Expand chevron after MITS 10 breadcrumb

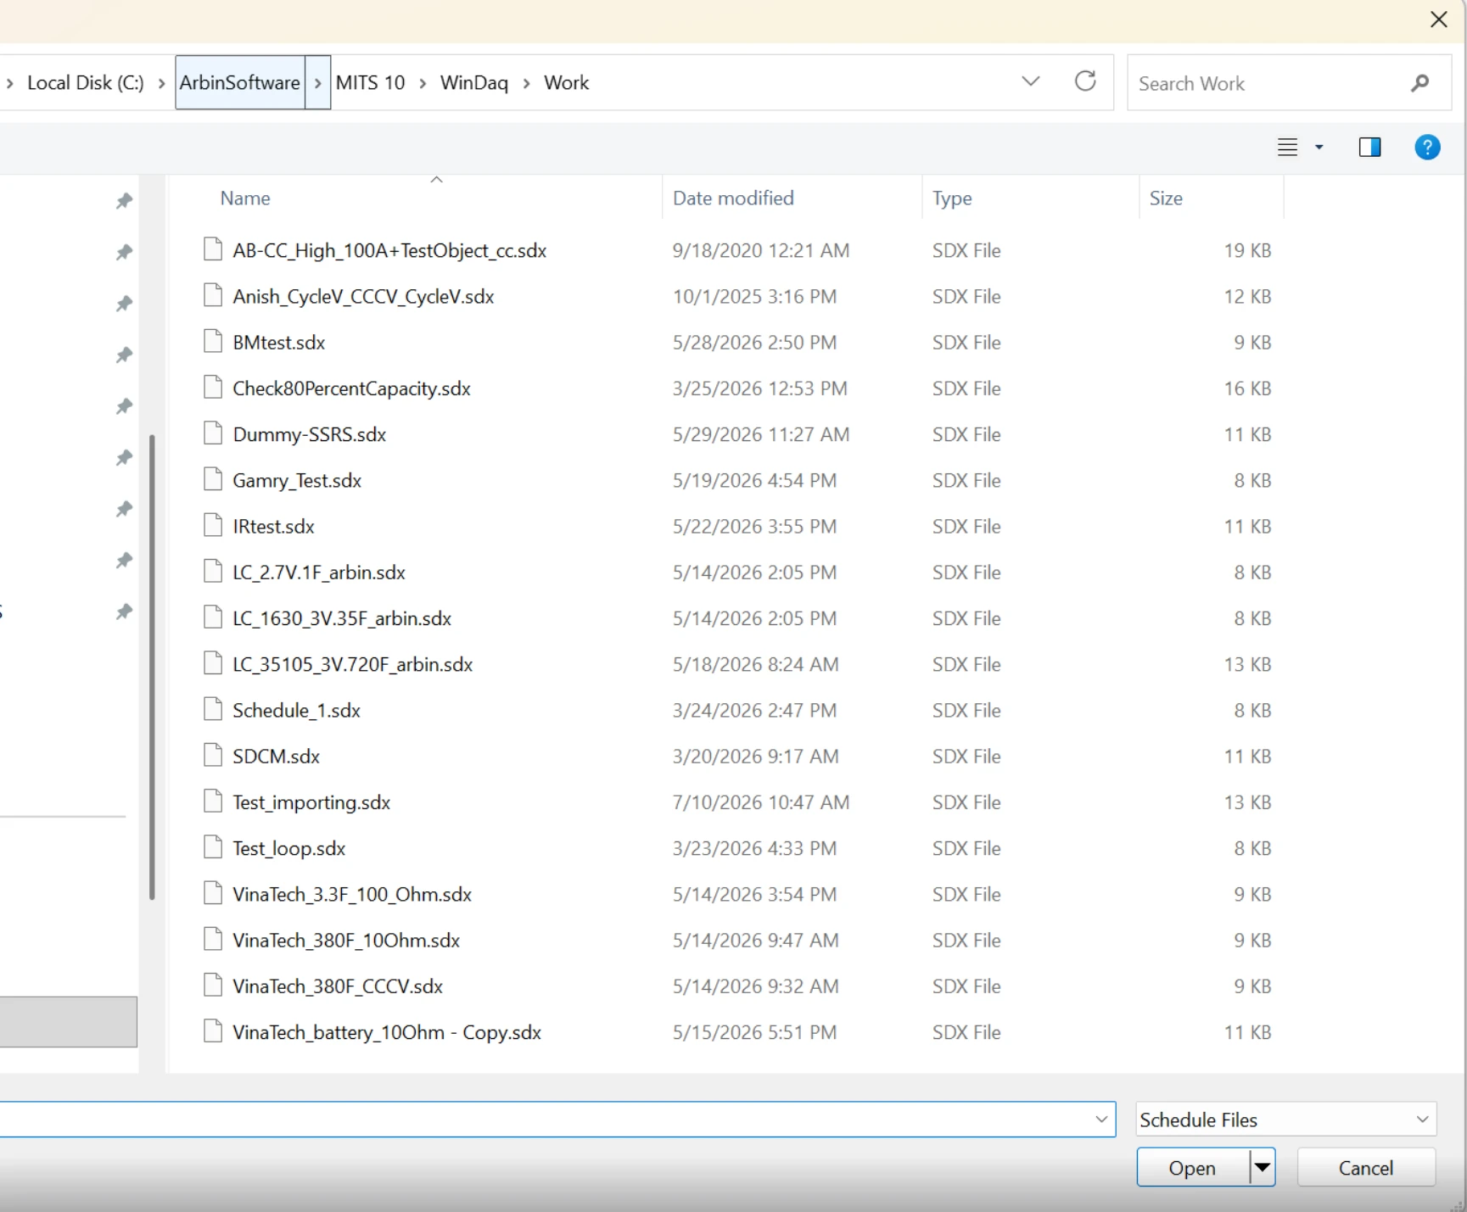(423, 83)
